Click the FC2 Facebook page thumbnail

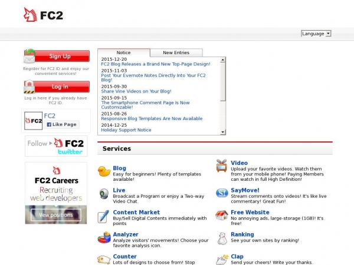pos(33,121)
